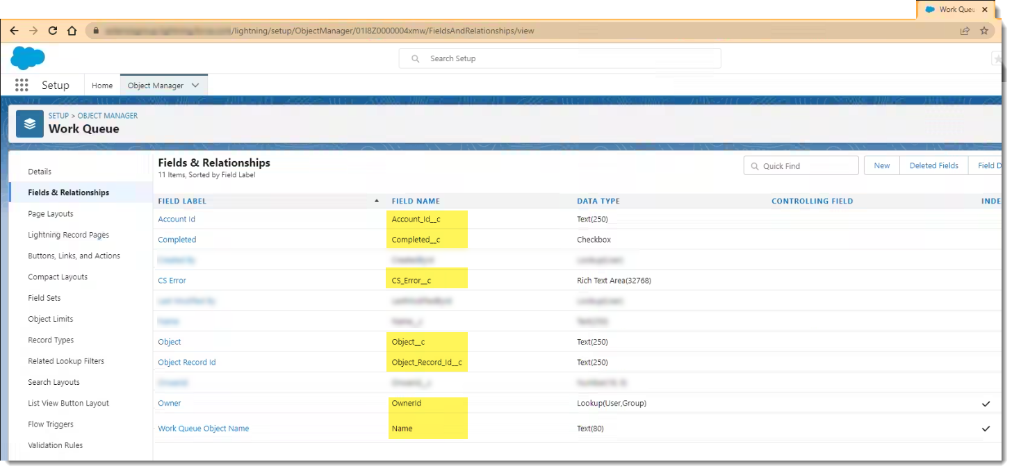Click the Work Queue object layers icon
The image size is (1012, 471).
click(x=29, y=124)
